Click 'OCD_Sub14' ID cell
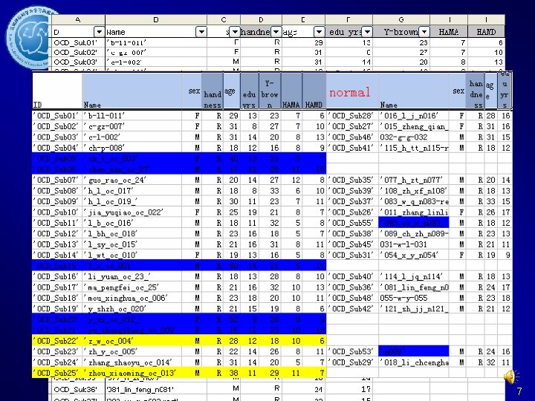Viewport: 535px width, 401px height. (57, 255)
